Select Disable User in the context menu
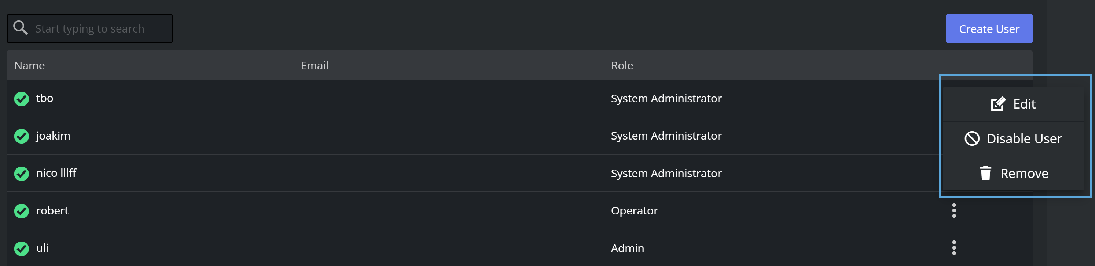 1024,139
